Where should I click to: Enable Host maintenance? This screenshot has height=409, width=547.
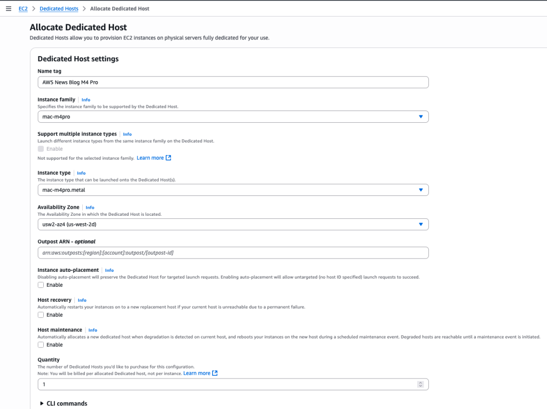click(x=41, y=344)
